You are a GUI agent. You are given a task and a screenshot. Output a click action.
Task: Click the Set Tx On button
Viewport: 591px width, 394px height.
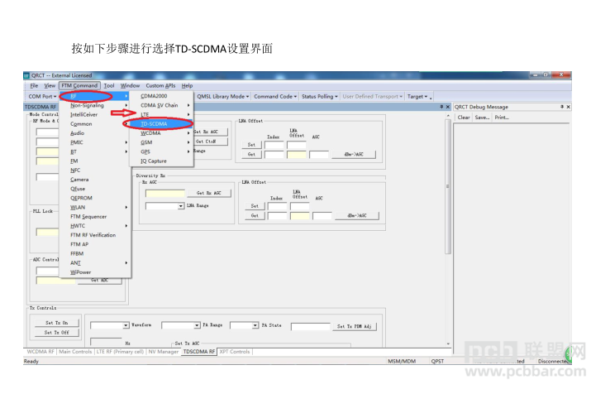coord(57,323)
